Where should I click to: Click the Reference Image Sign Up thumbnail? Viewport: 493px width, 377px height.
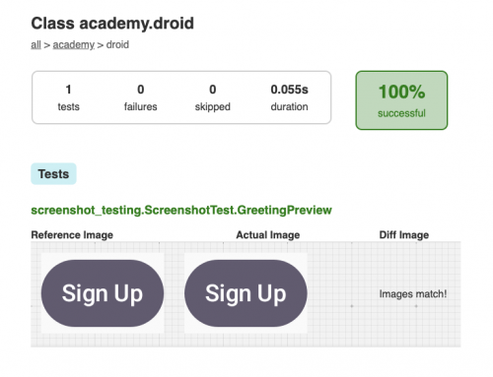(103, 293)
